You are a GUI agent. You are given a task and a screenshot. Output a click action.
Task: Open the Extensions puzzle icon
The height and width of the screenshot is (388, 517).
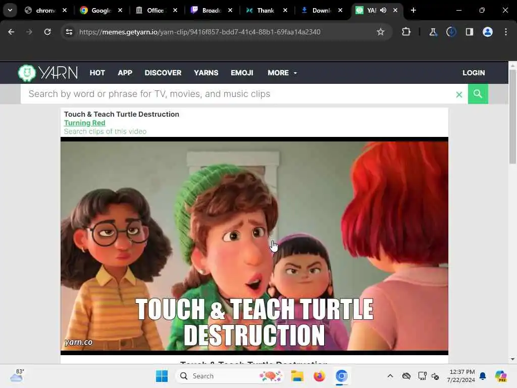click(x=406, y=32)
